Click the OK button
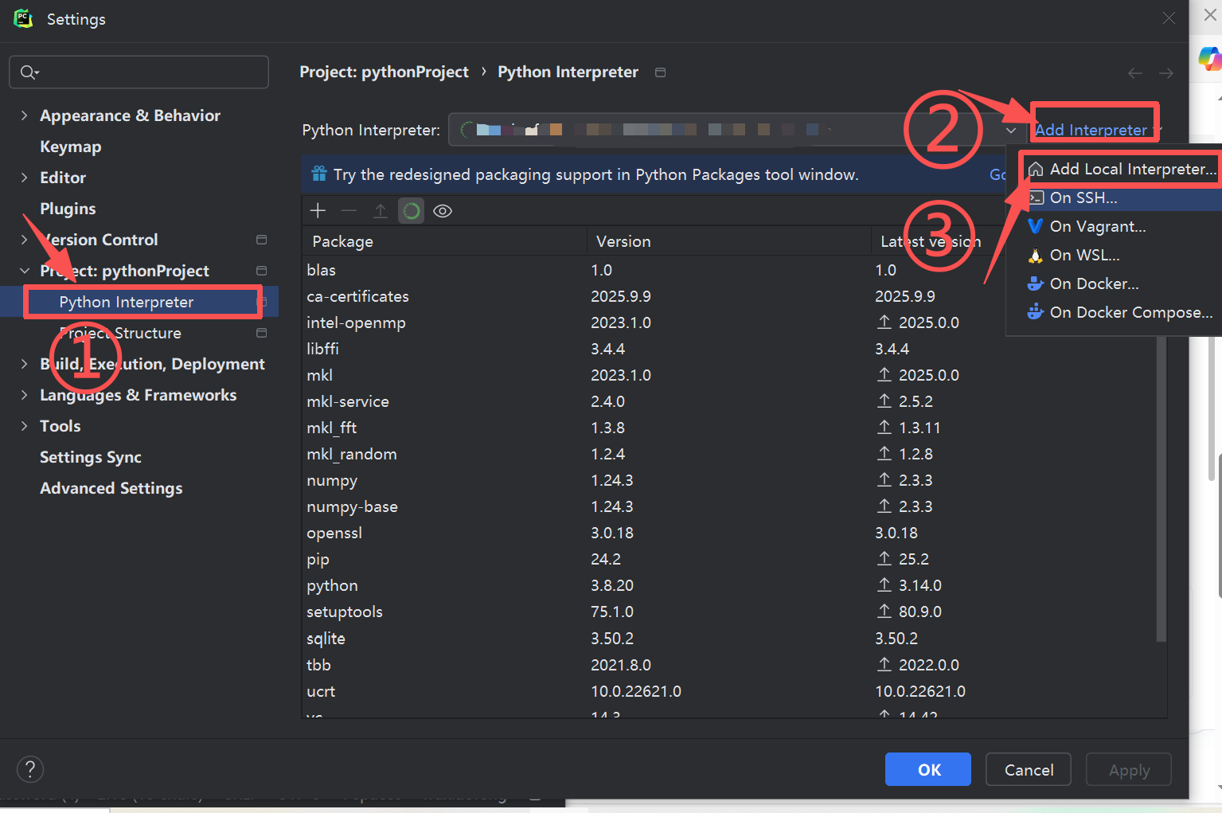The width and height of the screenshot is (1222, 813). click(928, 769)
